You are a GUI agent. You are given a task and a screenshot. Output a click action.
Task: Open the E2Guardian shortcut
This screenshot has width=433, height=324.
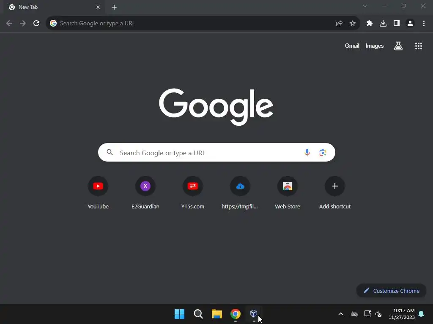[145, 193]
